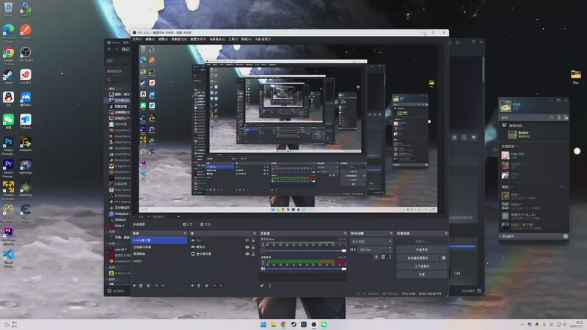587x330 pixels.
Task: Open transition properties three-dots icon
Action: [x=390, y=257]
